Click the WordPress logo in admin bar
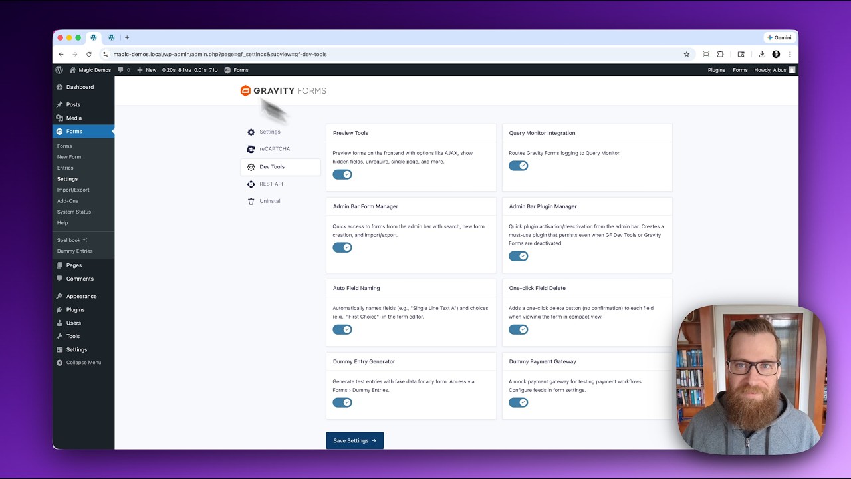The height and width of the screenshot is (479, 851). pos(59,70)
